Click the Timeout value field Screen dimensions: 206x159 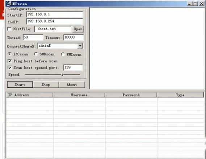73,37
